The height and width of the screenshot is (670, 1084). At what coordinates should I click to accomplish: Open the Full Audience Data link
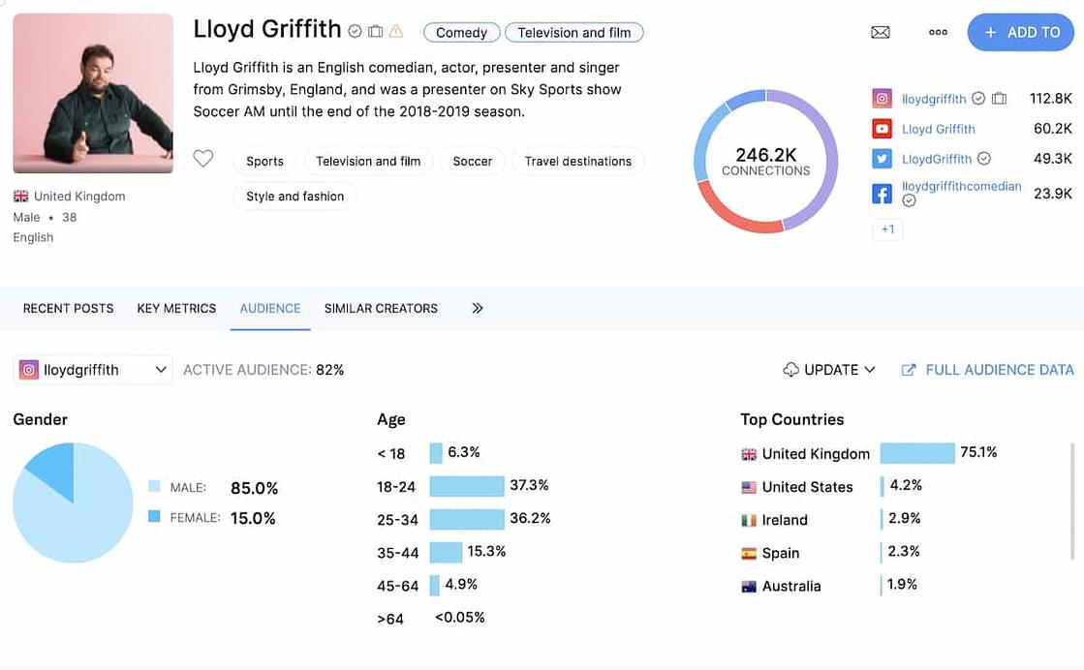tap(988, 370)
